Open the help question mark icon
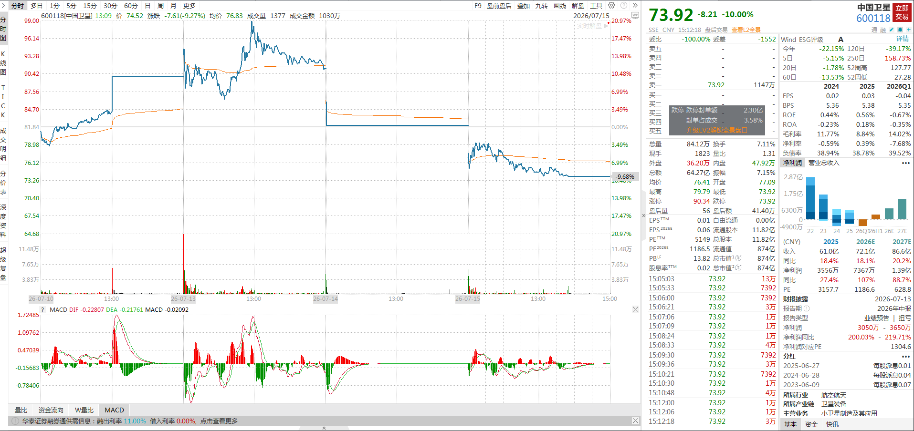The width and height of the screenshot is (914, 431). 623,5
